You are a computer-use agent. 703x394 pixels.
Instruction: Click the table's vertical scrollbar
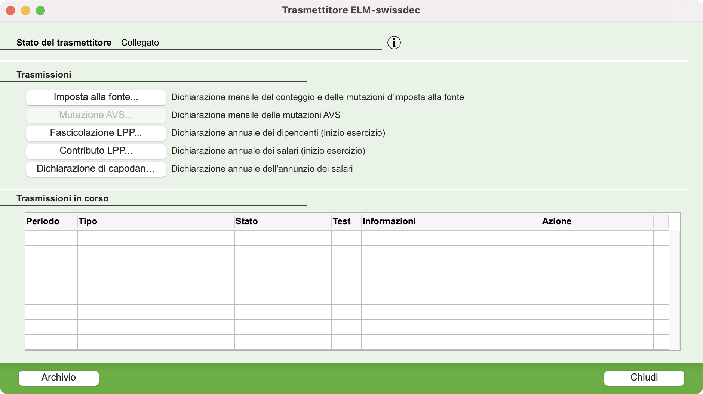[x=674, y=290]
